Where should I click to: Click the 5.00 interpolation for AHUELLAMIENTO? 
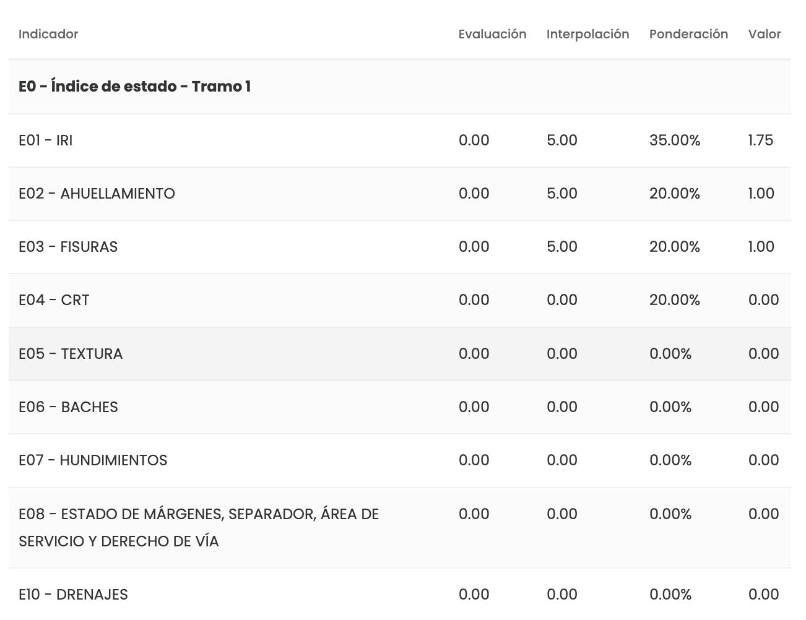(561, 194)
